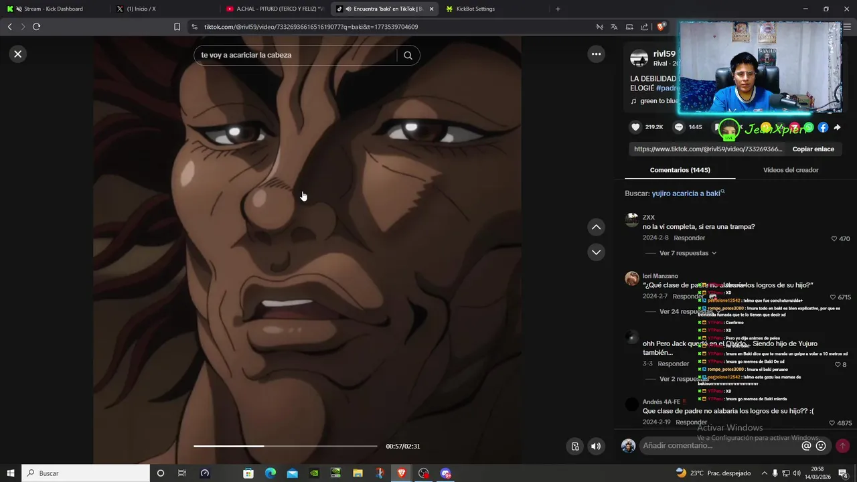
Task: Click the comments bubble icon showing 1445
Action: tap(679, 127)
